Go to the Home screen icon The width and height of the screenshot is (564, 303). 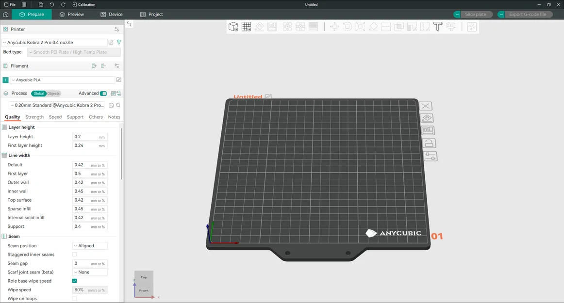click(x=6, y=15)
